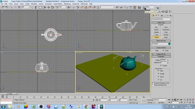Image resolution: width=195 pixels, height=109 pixels.
Task: Open the key mode Selected dropdown
Action: pos(160,100)
